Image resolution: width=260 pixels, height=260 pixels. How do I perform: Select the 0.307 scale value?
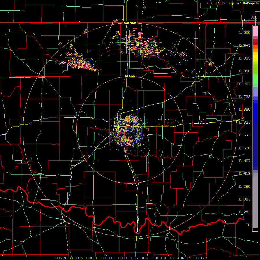tap(245, 199)
